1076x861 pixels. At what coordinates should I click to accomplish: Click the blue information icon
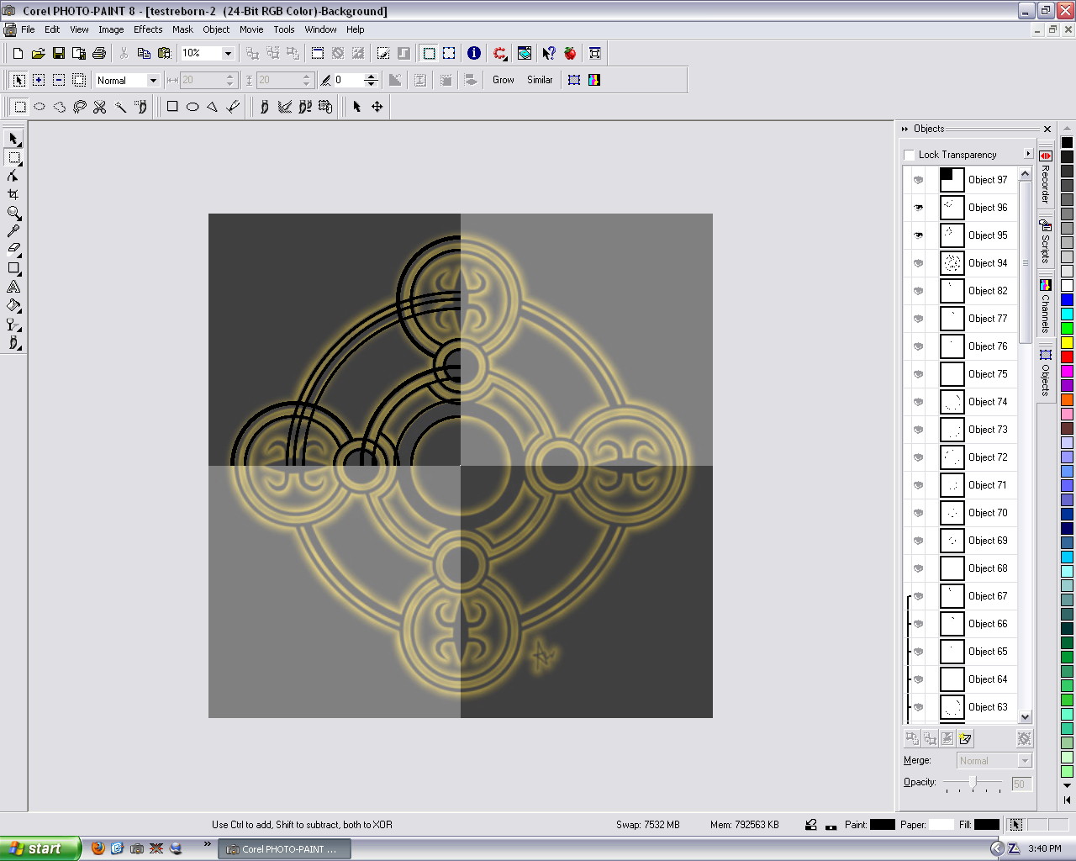click(x=474, y=53)
